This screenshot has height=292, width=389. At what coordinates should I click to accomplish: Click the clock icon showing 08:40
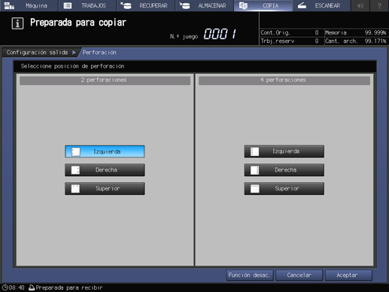[5, 287]
